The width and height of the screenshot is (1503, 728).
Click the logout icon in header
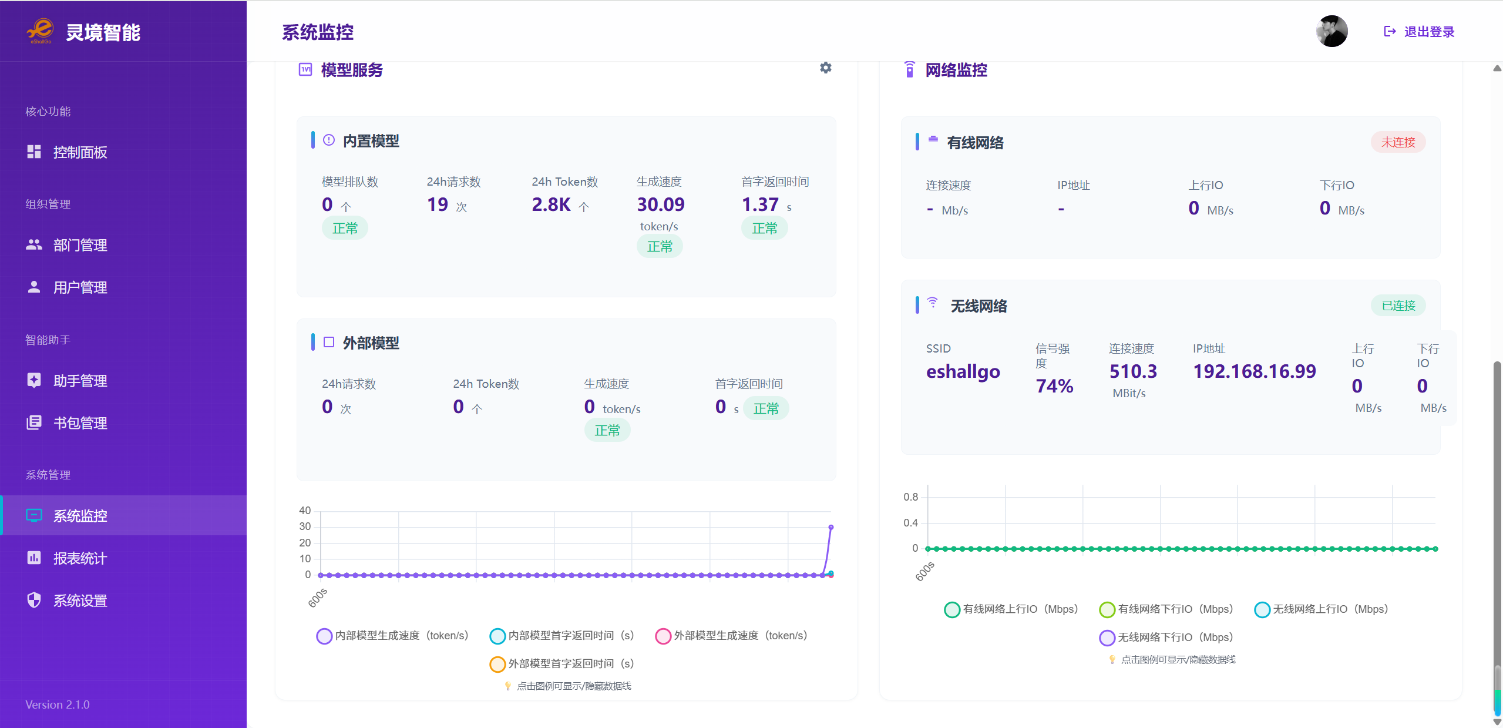[1389, 32]
